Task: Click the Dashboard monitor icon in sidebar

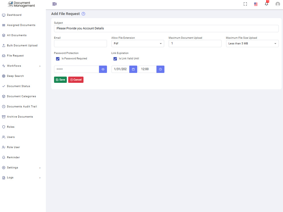Action: pos(4,15)
